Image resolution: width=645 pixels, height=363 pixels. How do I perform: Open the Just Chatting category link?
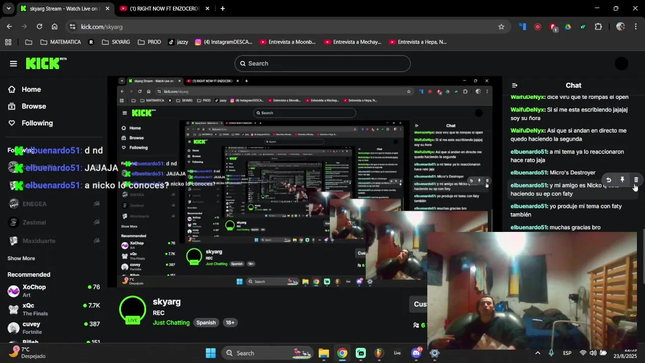[171, 323]
